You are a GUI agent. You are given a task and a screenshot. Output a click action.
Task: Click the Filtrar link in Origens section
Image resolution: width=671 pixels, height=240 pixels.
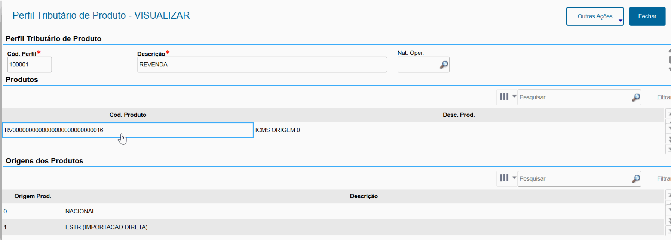[x=664, y=179]
